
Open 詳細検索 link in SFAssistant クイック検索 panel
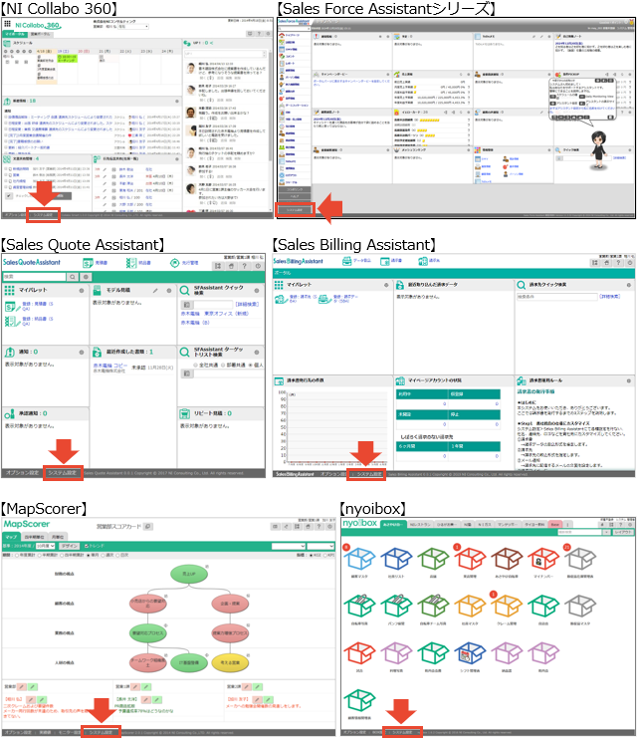pyautogui.click(x=247, y=305)
